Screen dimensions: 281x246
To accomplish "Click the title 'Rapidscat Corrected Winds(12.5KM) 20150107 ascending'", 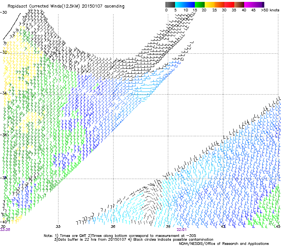I will point(66,6).
